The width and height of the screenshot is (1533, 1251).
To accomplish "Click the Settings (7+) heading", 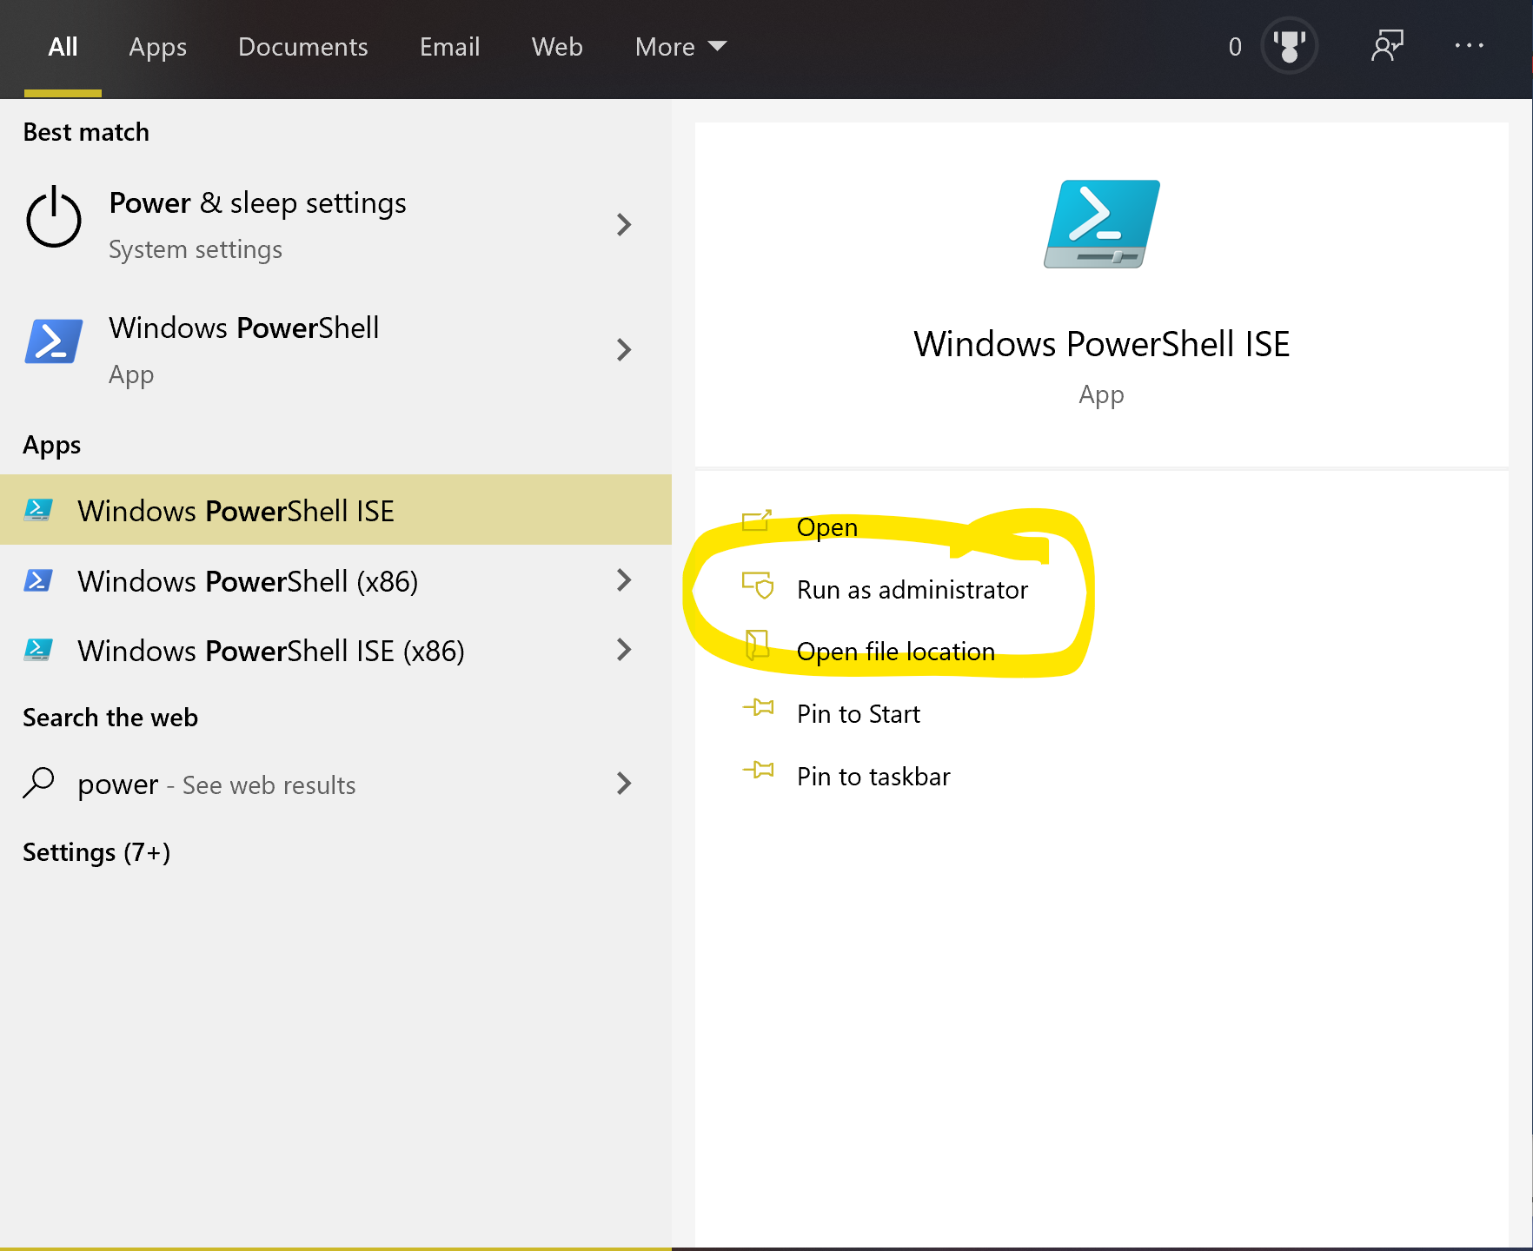I will (96, 852).
